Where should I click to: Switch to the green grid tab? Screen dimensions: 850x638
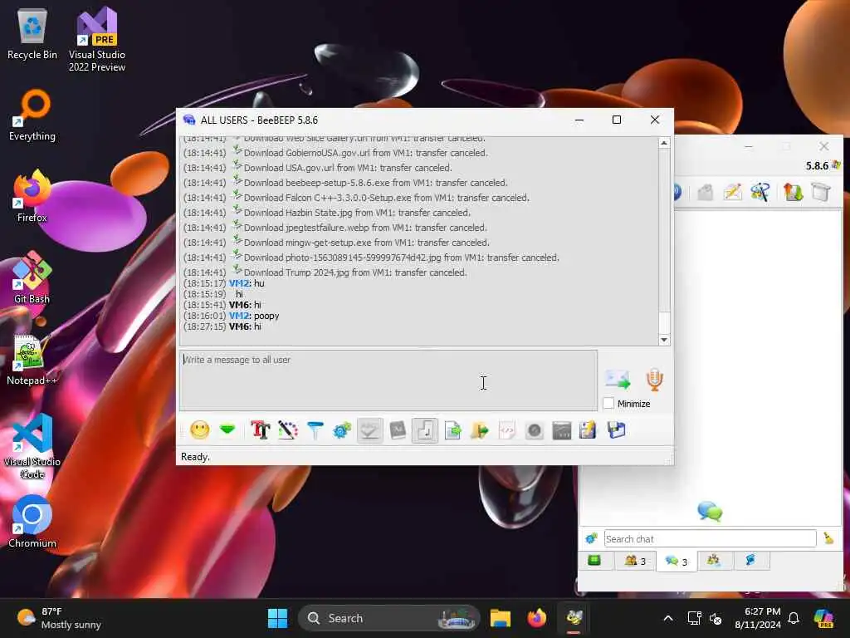coord(594,561)
